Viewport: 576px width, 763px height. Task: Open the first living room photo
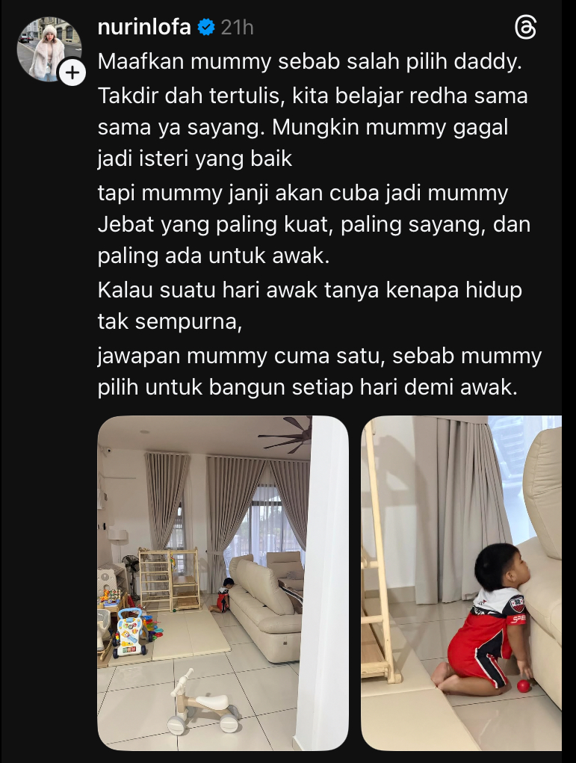223,583
